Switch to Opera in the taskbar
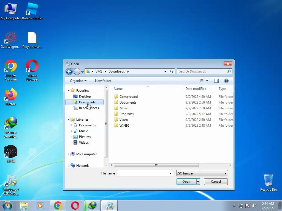Viewport: 282px width, 211px height. coord(75,206)
